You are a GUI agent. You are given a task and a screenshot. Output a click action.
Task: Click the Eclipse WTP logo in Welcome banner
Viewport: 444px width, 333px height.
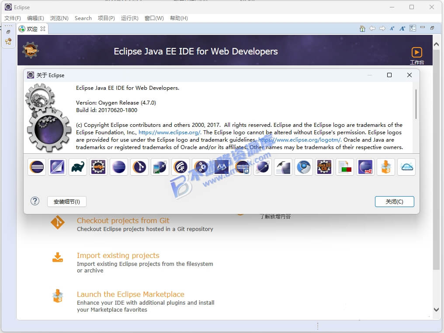coord(30,50)
